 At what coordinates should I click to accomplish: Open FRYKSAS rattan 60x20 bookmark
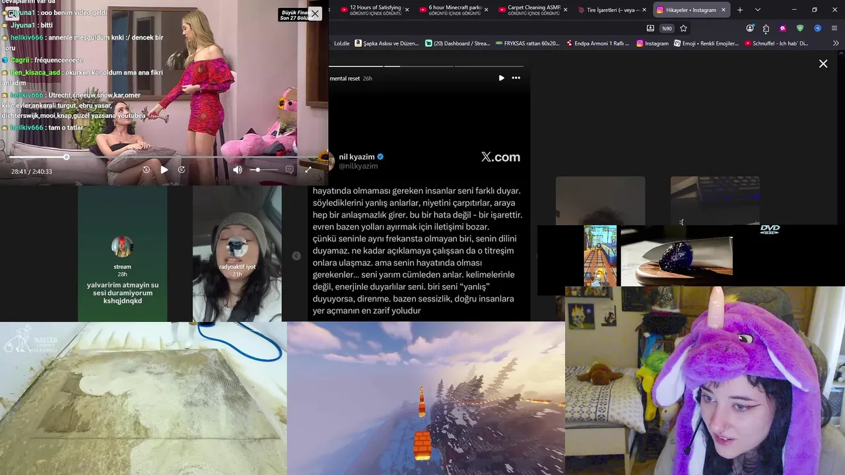coord(527,44)
